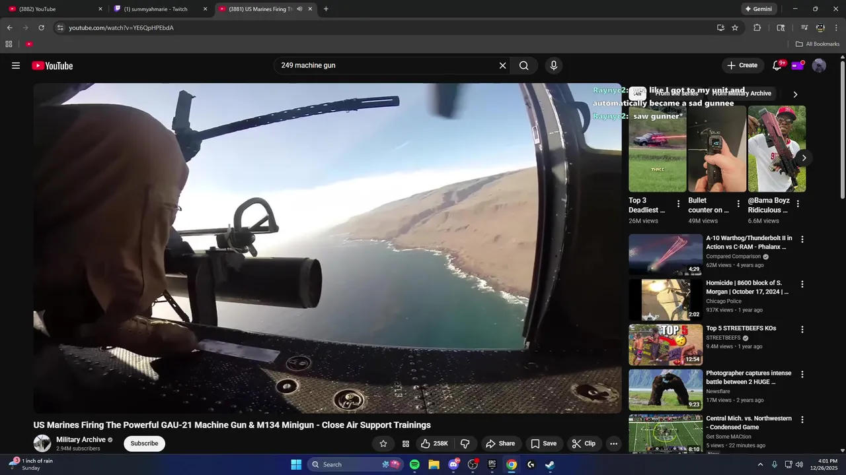The height and width of the screenshot is (475, 846).
Task: Subscribe to Military Archive
Action: click(x=144, y=443)
